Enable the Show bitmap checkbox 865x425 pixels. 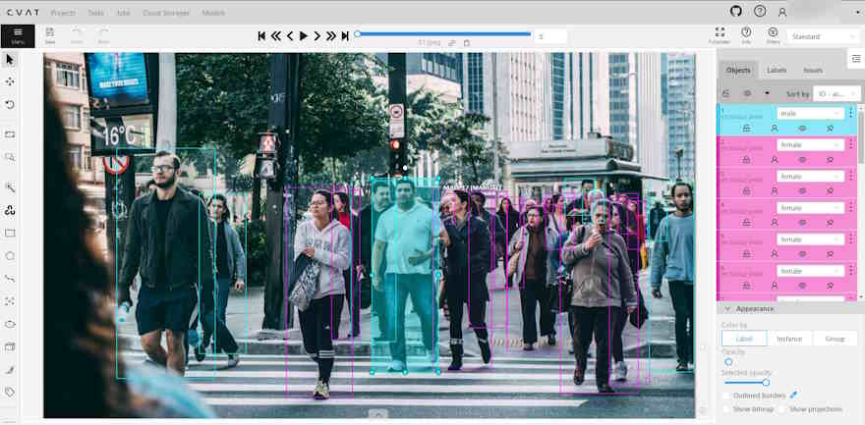tap(726, 408)
